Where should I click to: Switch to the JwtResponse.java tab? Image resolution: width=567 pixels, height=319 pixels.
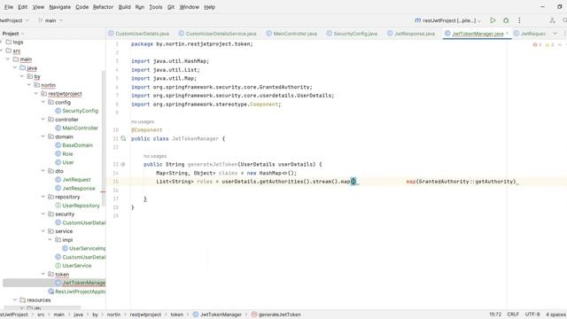tap(411, 34)
